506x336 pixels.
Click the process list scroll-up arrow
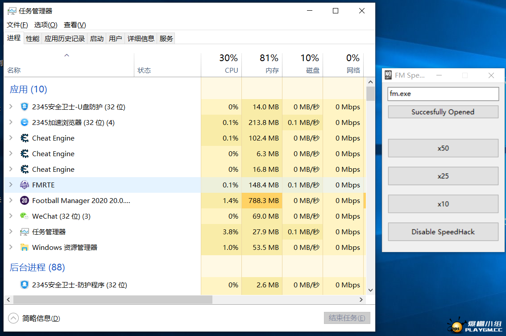point(370,82)
